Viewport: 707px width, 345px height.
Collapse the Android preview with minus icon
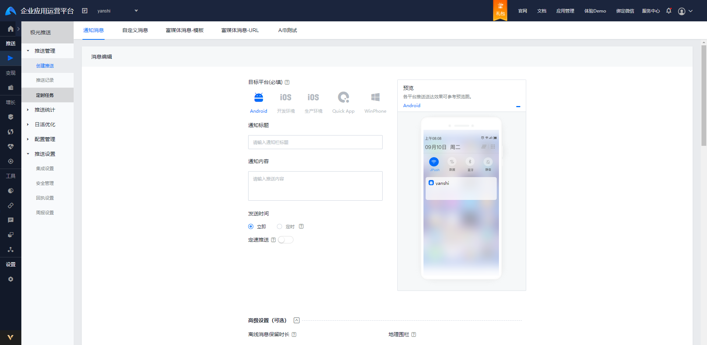pos(518,106)
